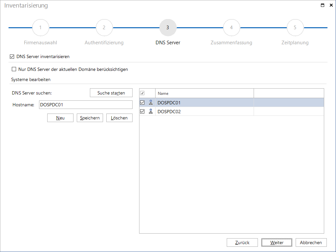Close the Inventarisierung dialog
This screenshot has width=336, height=252.
[331, 5]
